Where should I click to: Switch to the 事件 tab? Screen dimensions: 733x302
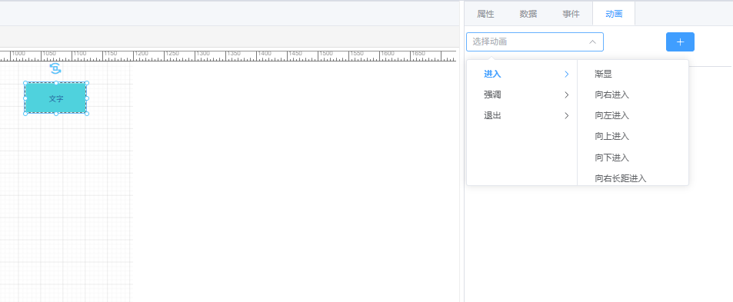point(571,14)
